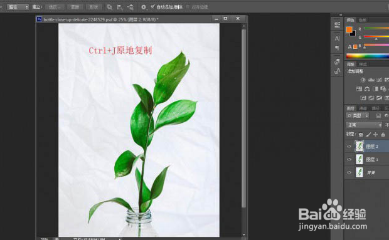This screenshot has width=389, height=240.
Task: Click the gamut warning icon in Color panel
Action: [x=349, y=46]
